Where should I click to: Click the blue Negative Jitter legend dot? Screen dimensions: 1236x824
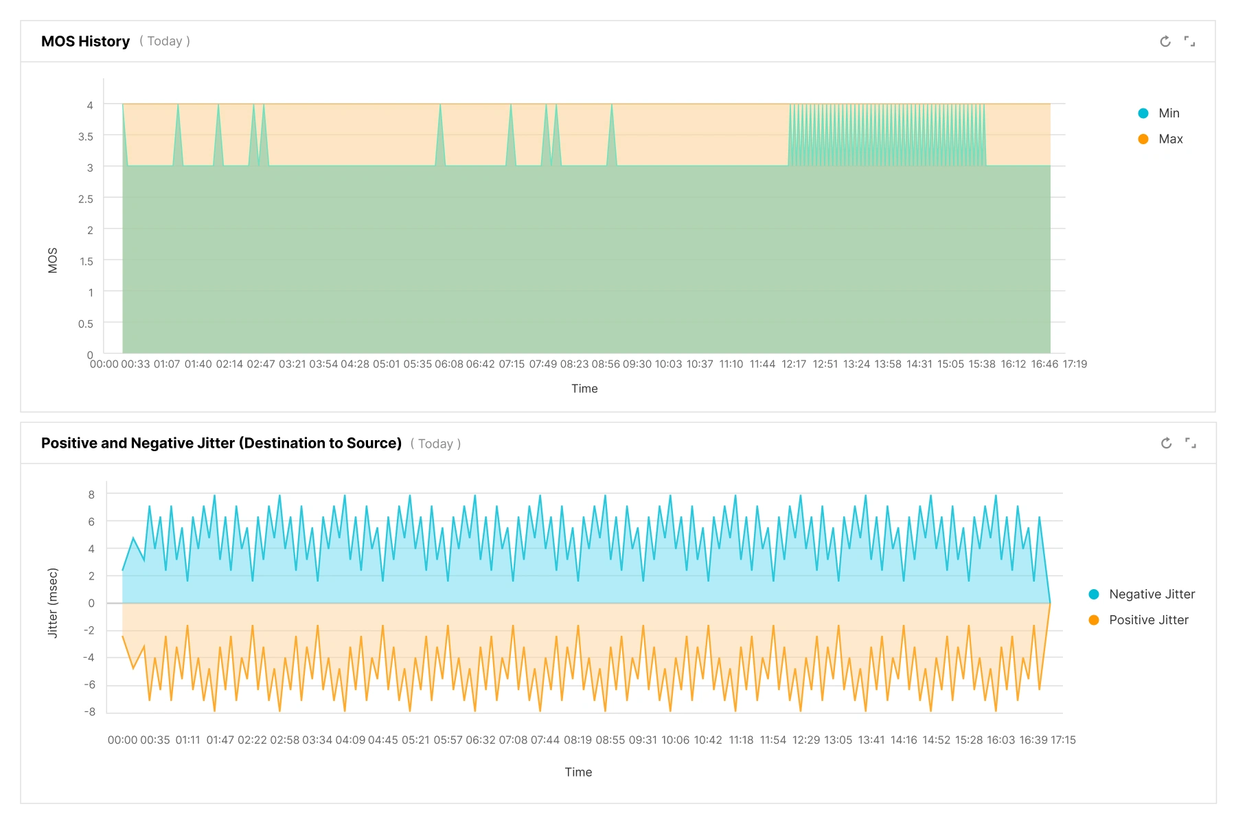(1094, 594)
